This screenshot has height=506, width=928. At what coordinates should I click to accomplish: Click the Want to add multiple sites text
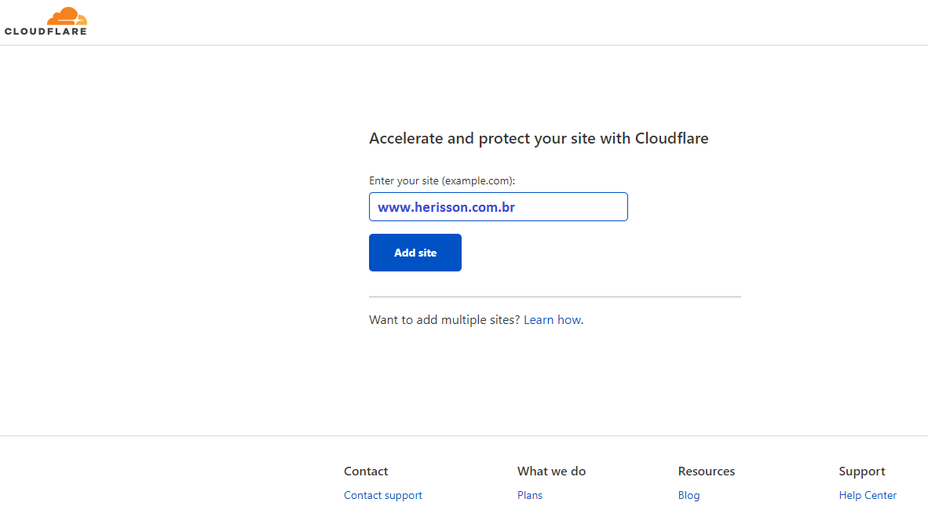point(444,320)
